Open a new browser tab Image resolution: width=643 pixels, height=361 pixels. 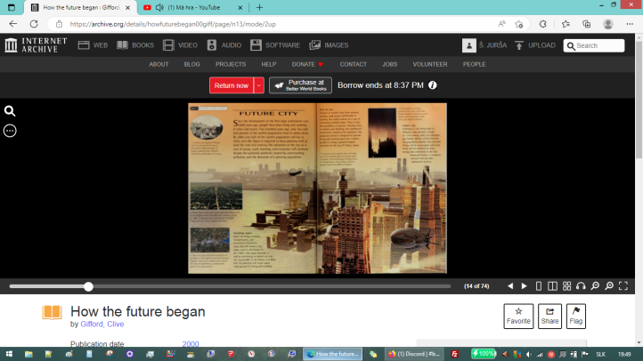[x=259, y=7]
